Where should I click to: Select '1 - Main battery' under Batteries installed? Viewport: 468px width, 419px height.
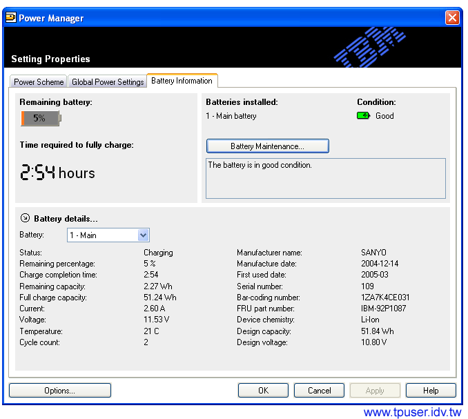[231, 116]
